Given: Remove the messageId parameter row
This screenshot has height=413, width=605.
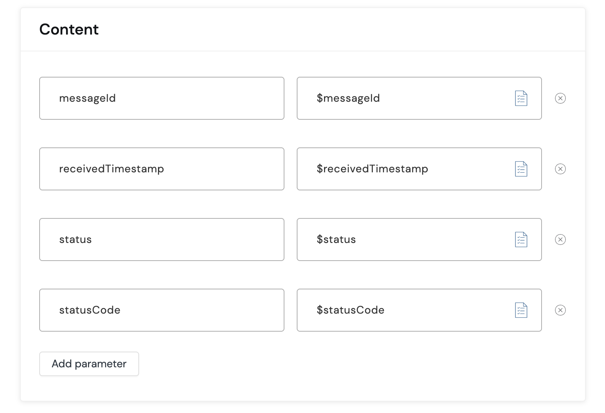Looking at the screenshot, I should (x=560, y=98).
